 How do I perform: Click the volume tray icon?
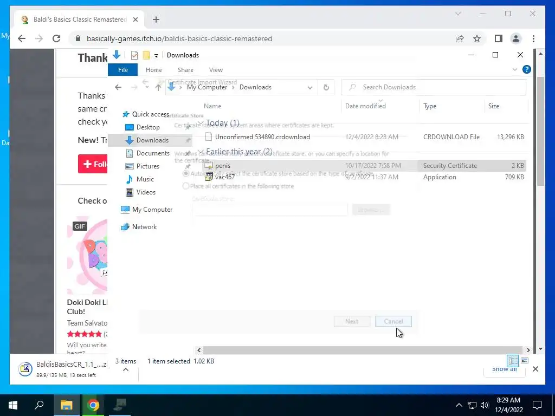click(x=485, y=405)
